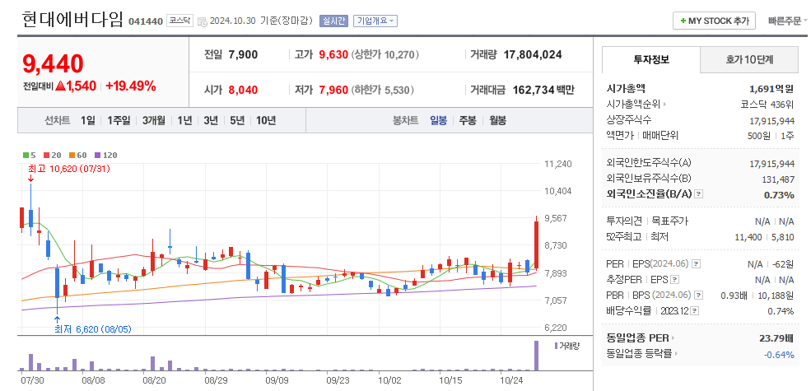This screenshot has width=811, height=391.
Task: Click the 시가 value 8,040
Action: coord(243,90)
